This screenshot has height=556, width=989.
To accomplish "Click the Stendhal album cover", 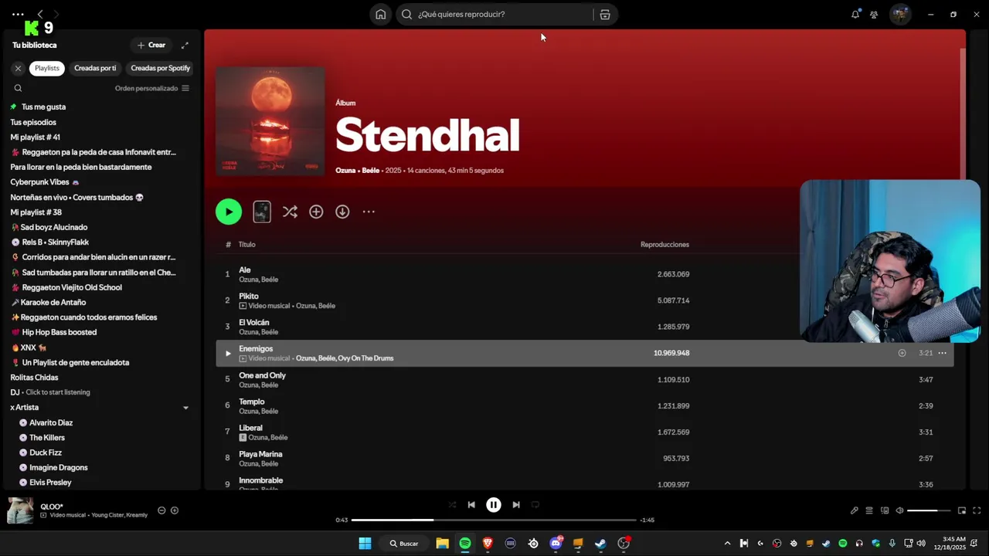I will (x=270, y=121).
